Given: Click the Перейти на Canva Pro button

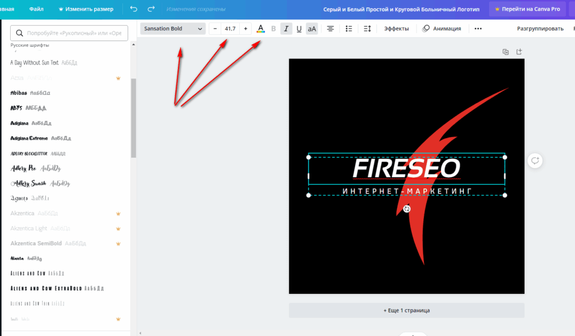Looking at the screenshot, I should click(527, 9).
